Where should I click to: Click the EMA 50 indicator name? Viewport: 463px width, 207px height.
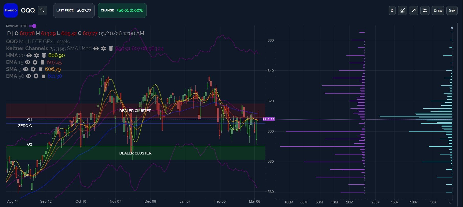point(15,76)
